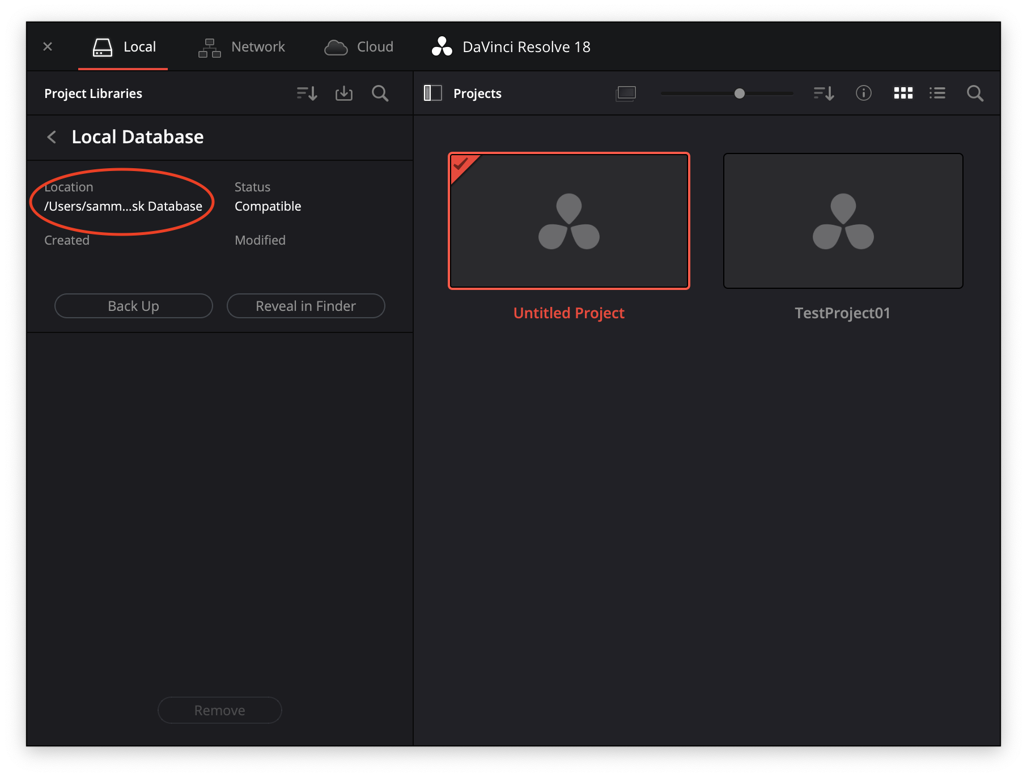The image size is (1027, 777).
Task: Click the DaVinci Resolve 18 logo
Action: [x=442, y=47]
